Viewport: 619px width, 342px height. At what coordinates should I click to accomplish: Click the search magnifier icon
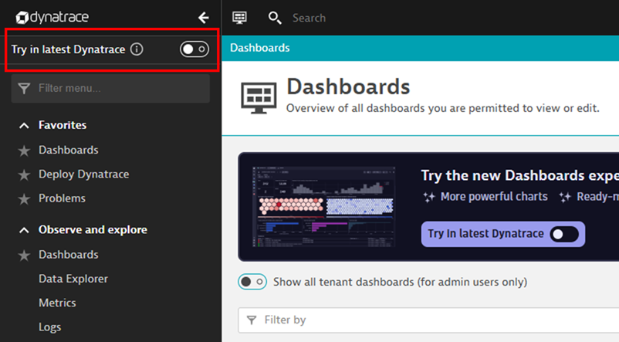coord(275,17)
